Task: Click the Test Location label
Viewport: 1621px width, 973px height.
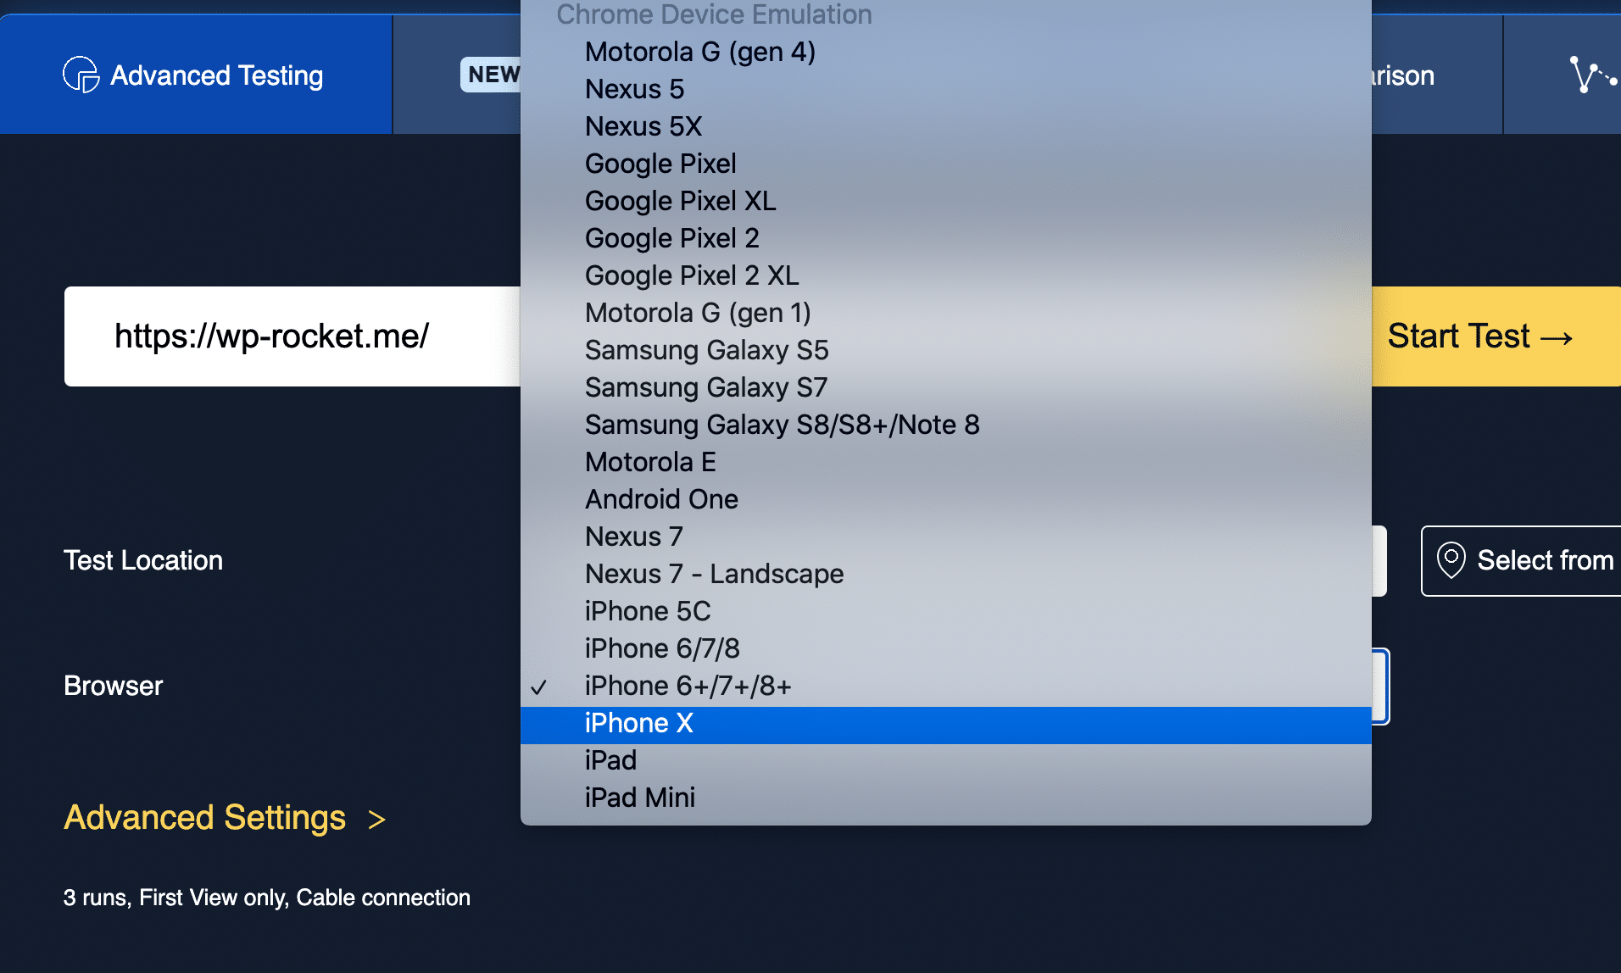Action: [x=143, y=560]
